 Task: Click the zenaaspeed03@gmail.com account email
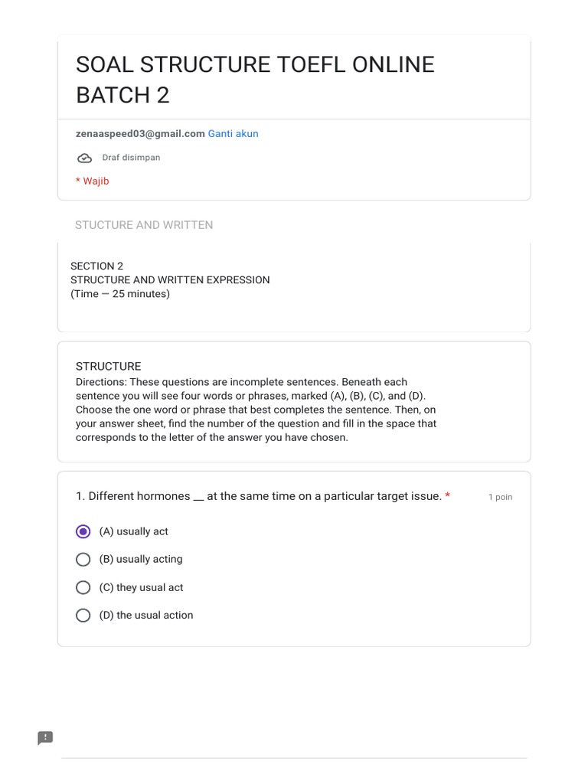[x=140, y=133]
